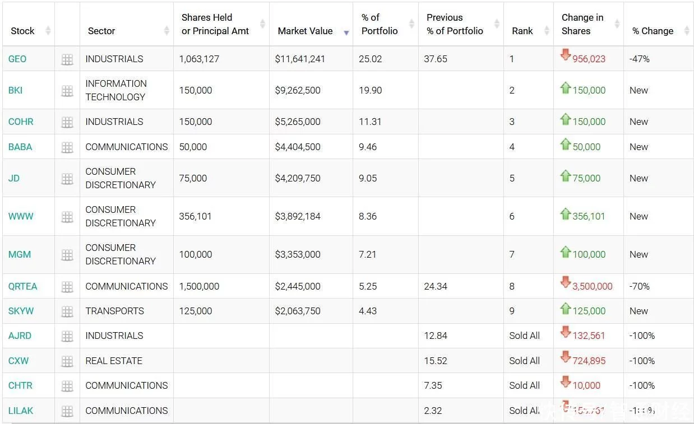Open the CXW stock link
This screenshot has width=694, height=424.
coord(18,361)
